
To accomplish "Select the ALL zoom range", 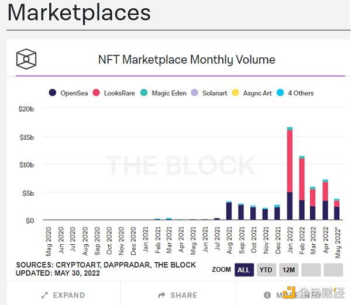I will (243, 269).
